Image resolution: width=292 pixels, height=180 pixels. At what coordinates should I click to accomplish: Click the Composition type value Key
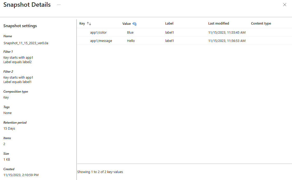tap(6, 97)
